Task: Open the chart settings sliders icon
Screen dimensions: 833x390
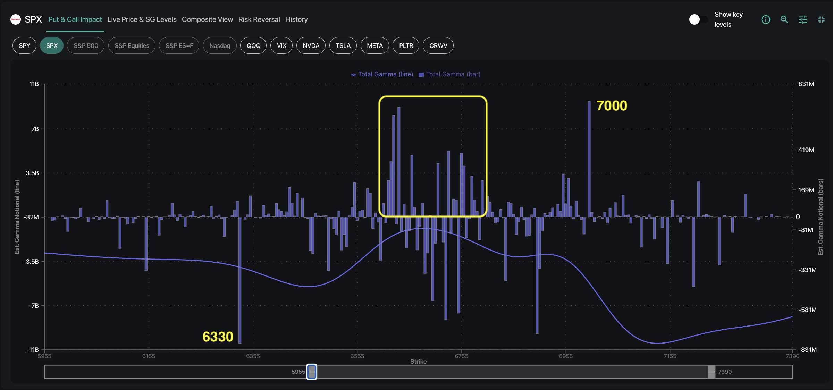Action: [802, 20]
